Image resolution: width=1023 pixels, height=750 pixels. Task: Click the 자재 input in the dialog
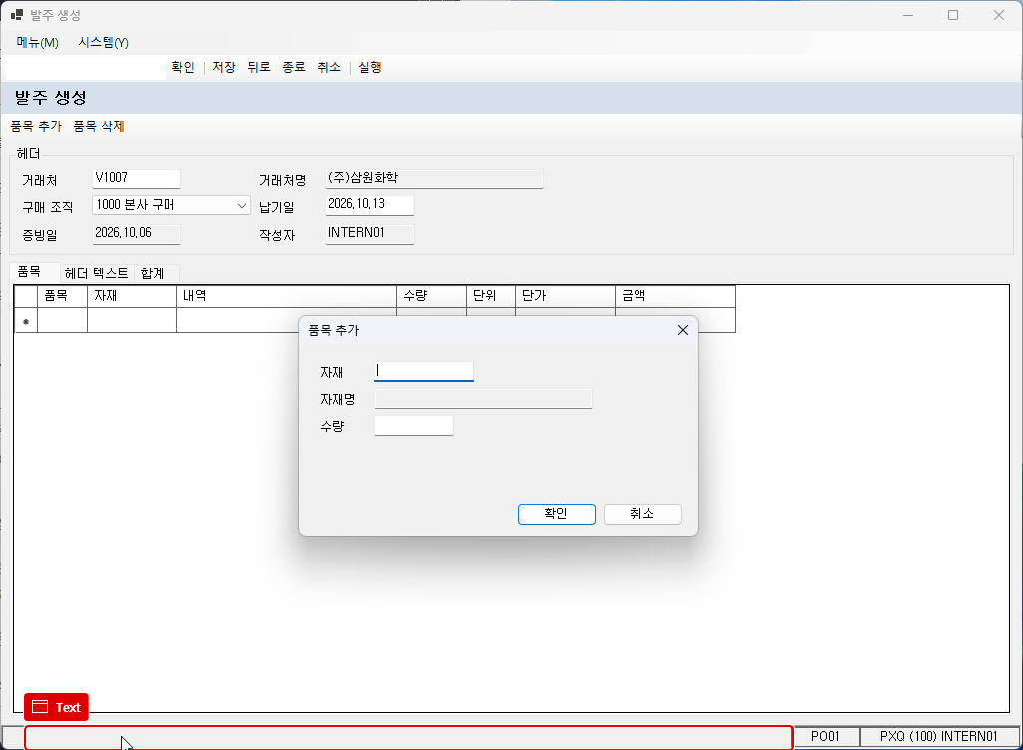pyautogui.click(x=424, y=371)
